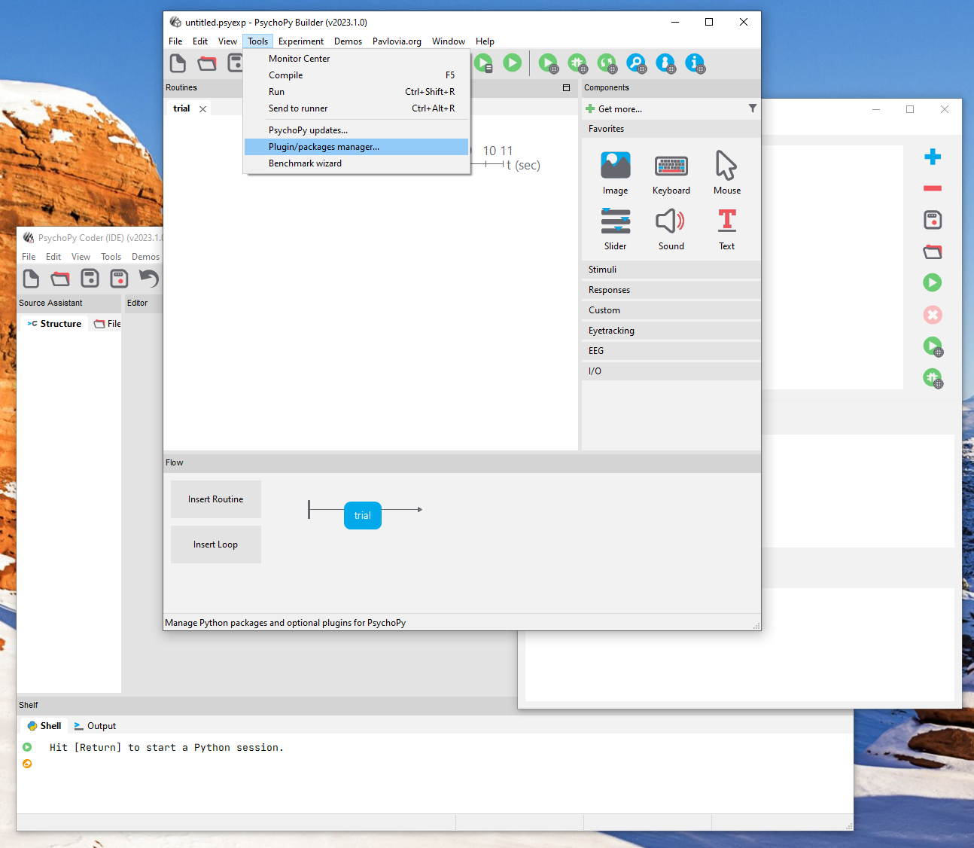Viewport: 974px width, 848px height.
Task: Click the Runner run online globe icon
Action: (x=933, y=346)
